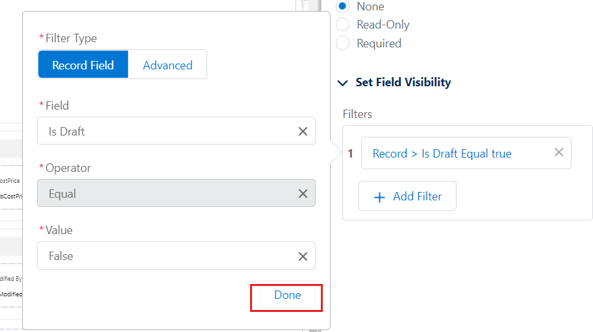Open the Value dropdown showing False
This screenshot has width=593, height=332.
coord(176,255)
